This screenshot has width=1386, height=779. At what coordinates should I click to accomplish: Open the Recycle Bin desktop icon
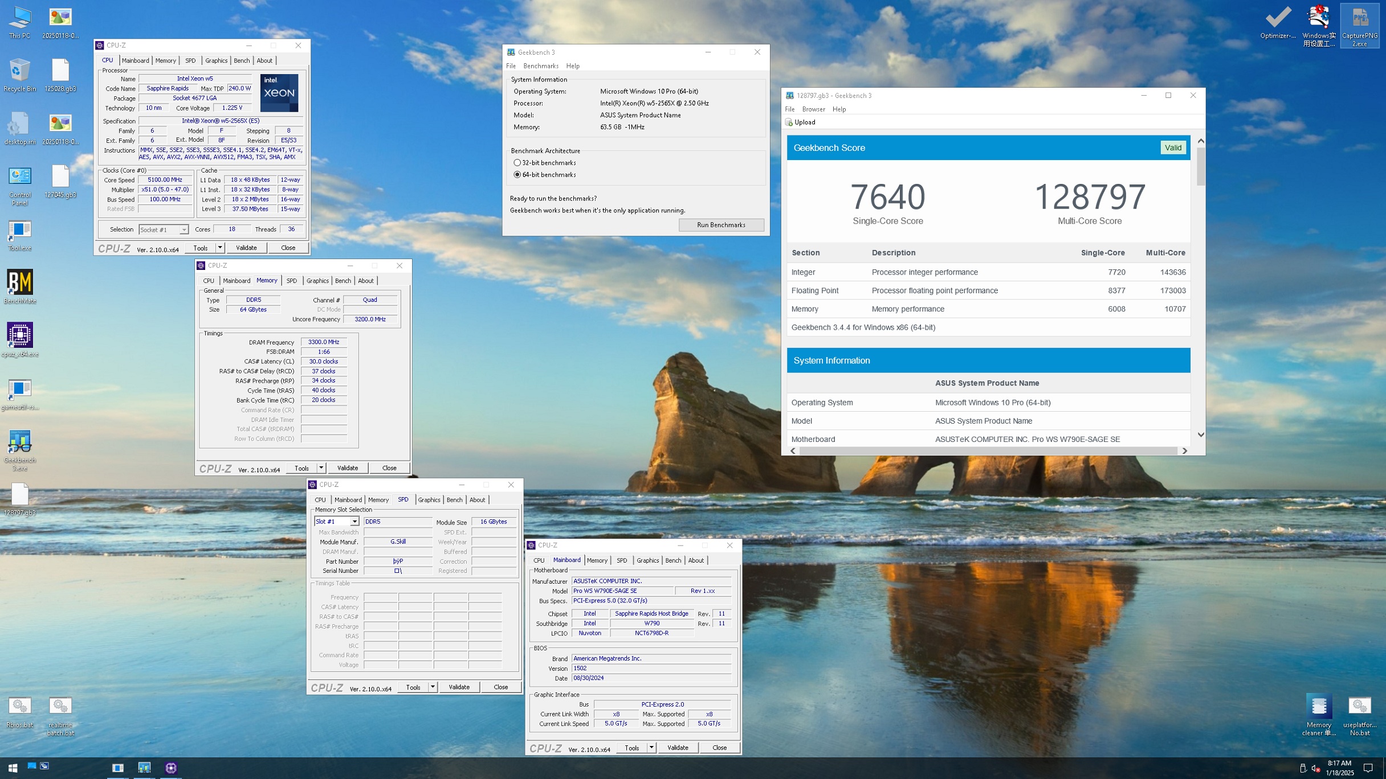click(19, 75)
